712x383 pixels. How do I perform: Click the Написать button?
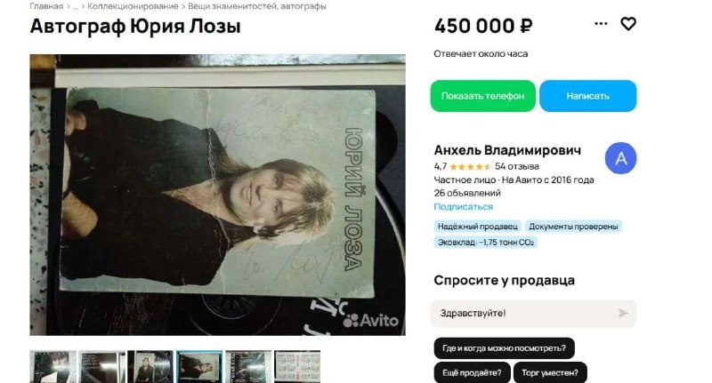click(587, 96)
